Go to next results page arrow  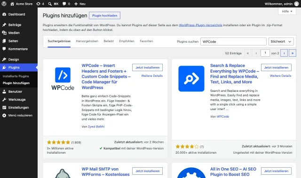coord(284,53)
